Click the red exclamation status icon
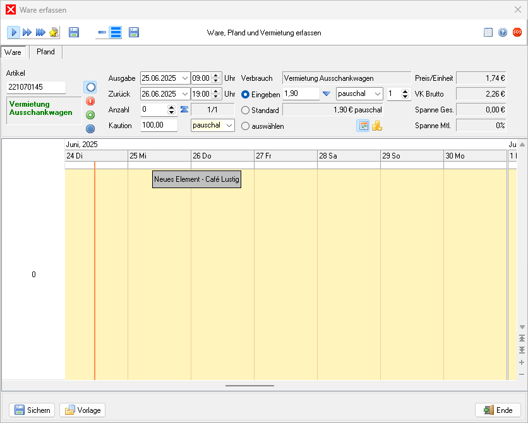Screen dimensions: 528x423 click(90, 101)
